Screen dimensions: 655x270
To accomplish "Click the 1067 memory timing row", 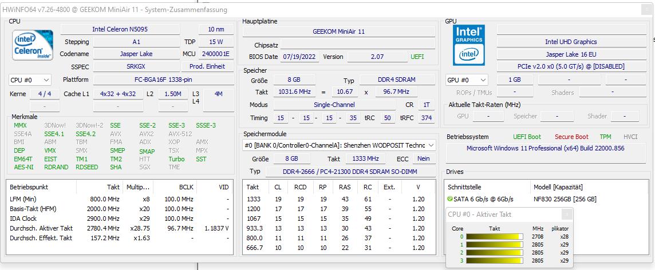I will [x=339, y=219].
